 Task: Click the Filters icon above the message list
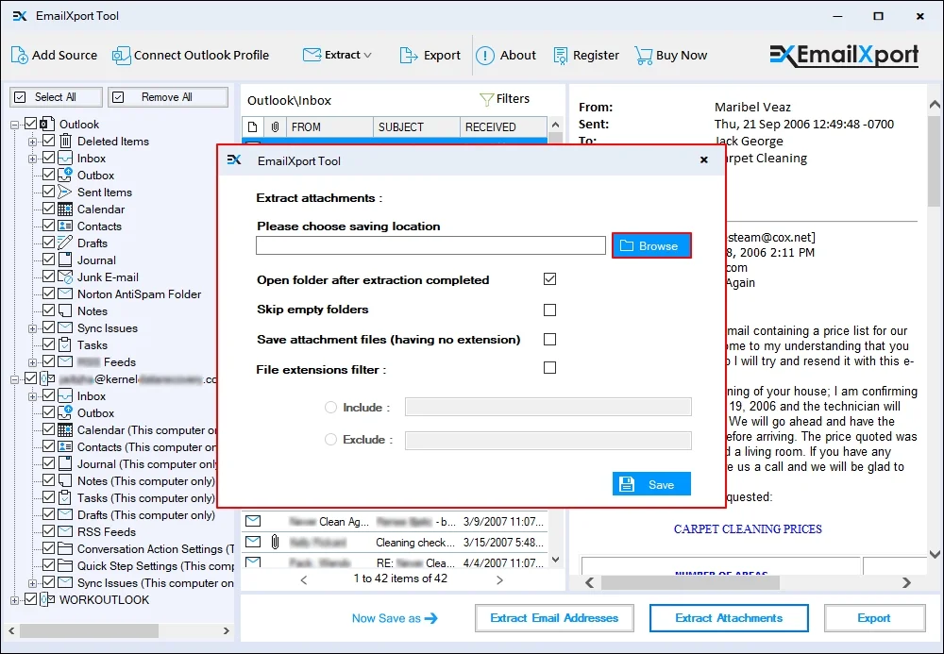point(487,98)
